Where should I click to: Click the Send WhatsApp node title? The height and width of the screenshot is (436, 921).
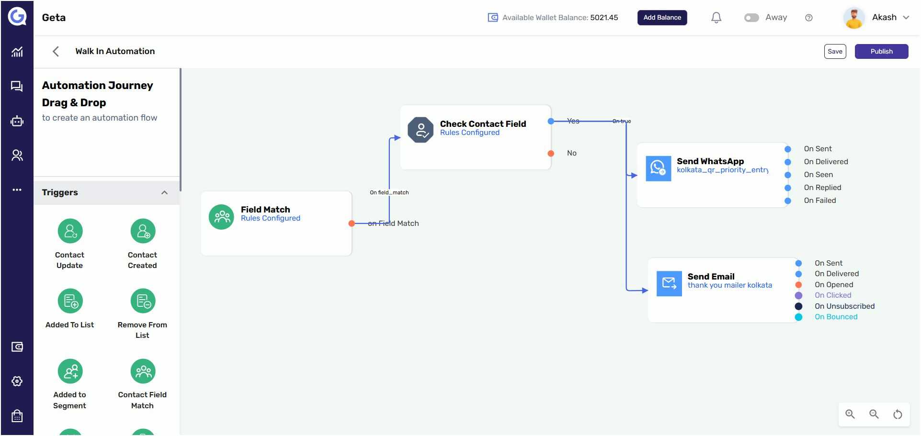coord(710,161)
